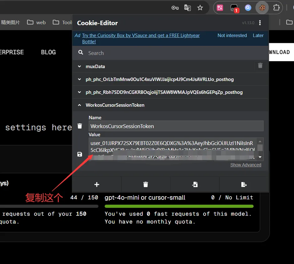Open the Tools bookmarks folder
Image resolution: width=294 pixels, height=264 pixels.
(62, 23)
